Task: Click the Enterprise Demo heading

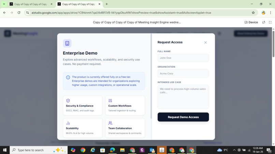Action: tap(80, 53)
